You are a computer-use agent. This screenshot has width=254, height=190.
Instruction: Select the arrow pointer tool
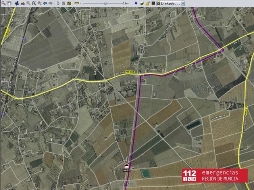[58, 3]
